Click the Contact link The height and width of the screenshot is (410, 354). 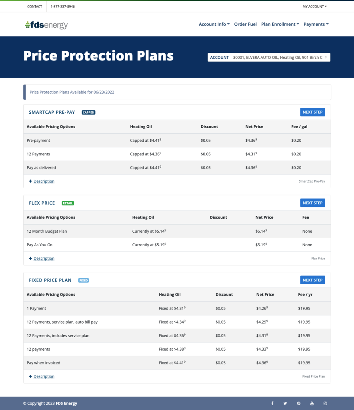pyautogui.click(x=35, y=6)
